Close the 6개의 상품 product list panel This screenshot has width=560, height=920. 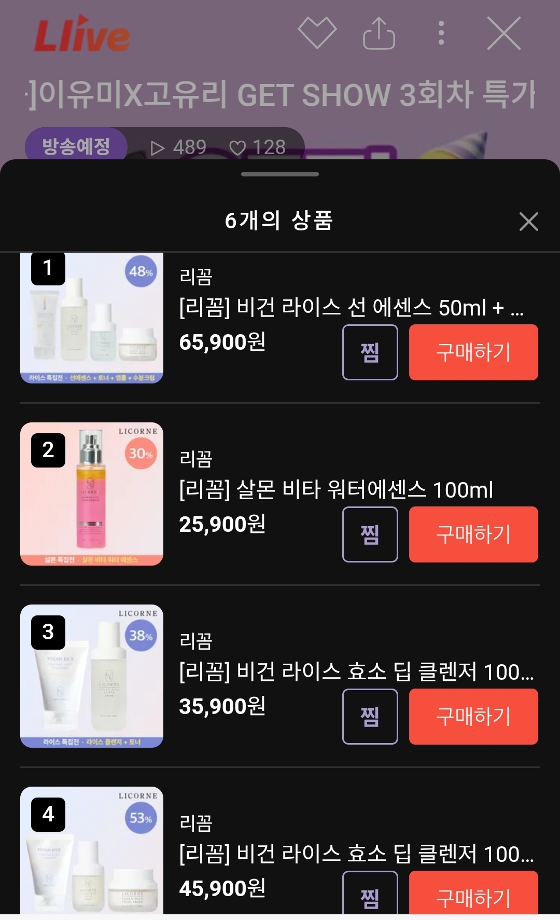click(x=528, y=222)
